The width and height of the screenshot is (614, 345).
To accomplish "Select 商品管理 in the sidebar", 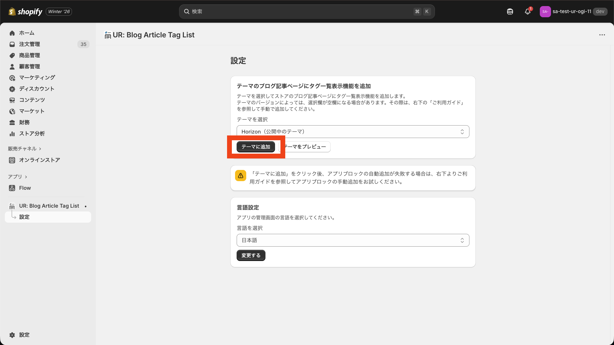I will tap(29, 55).
